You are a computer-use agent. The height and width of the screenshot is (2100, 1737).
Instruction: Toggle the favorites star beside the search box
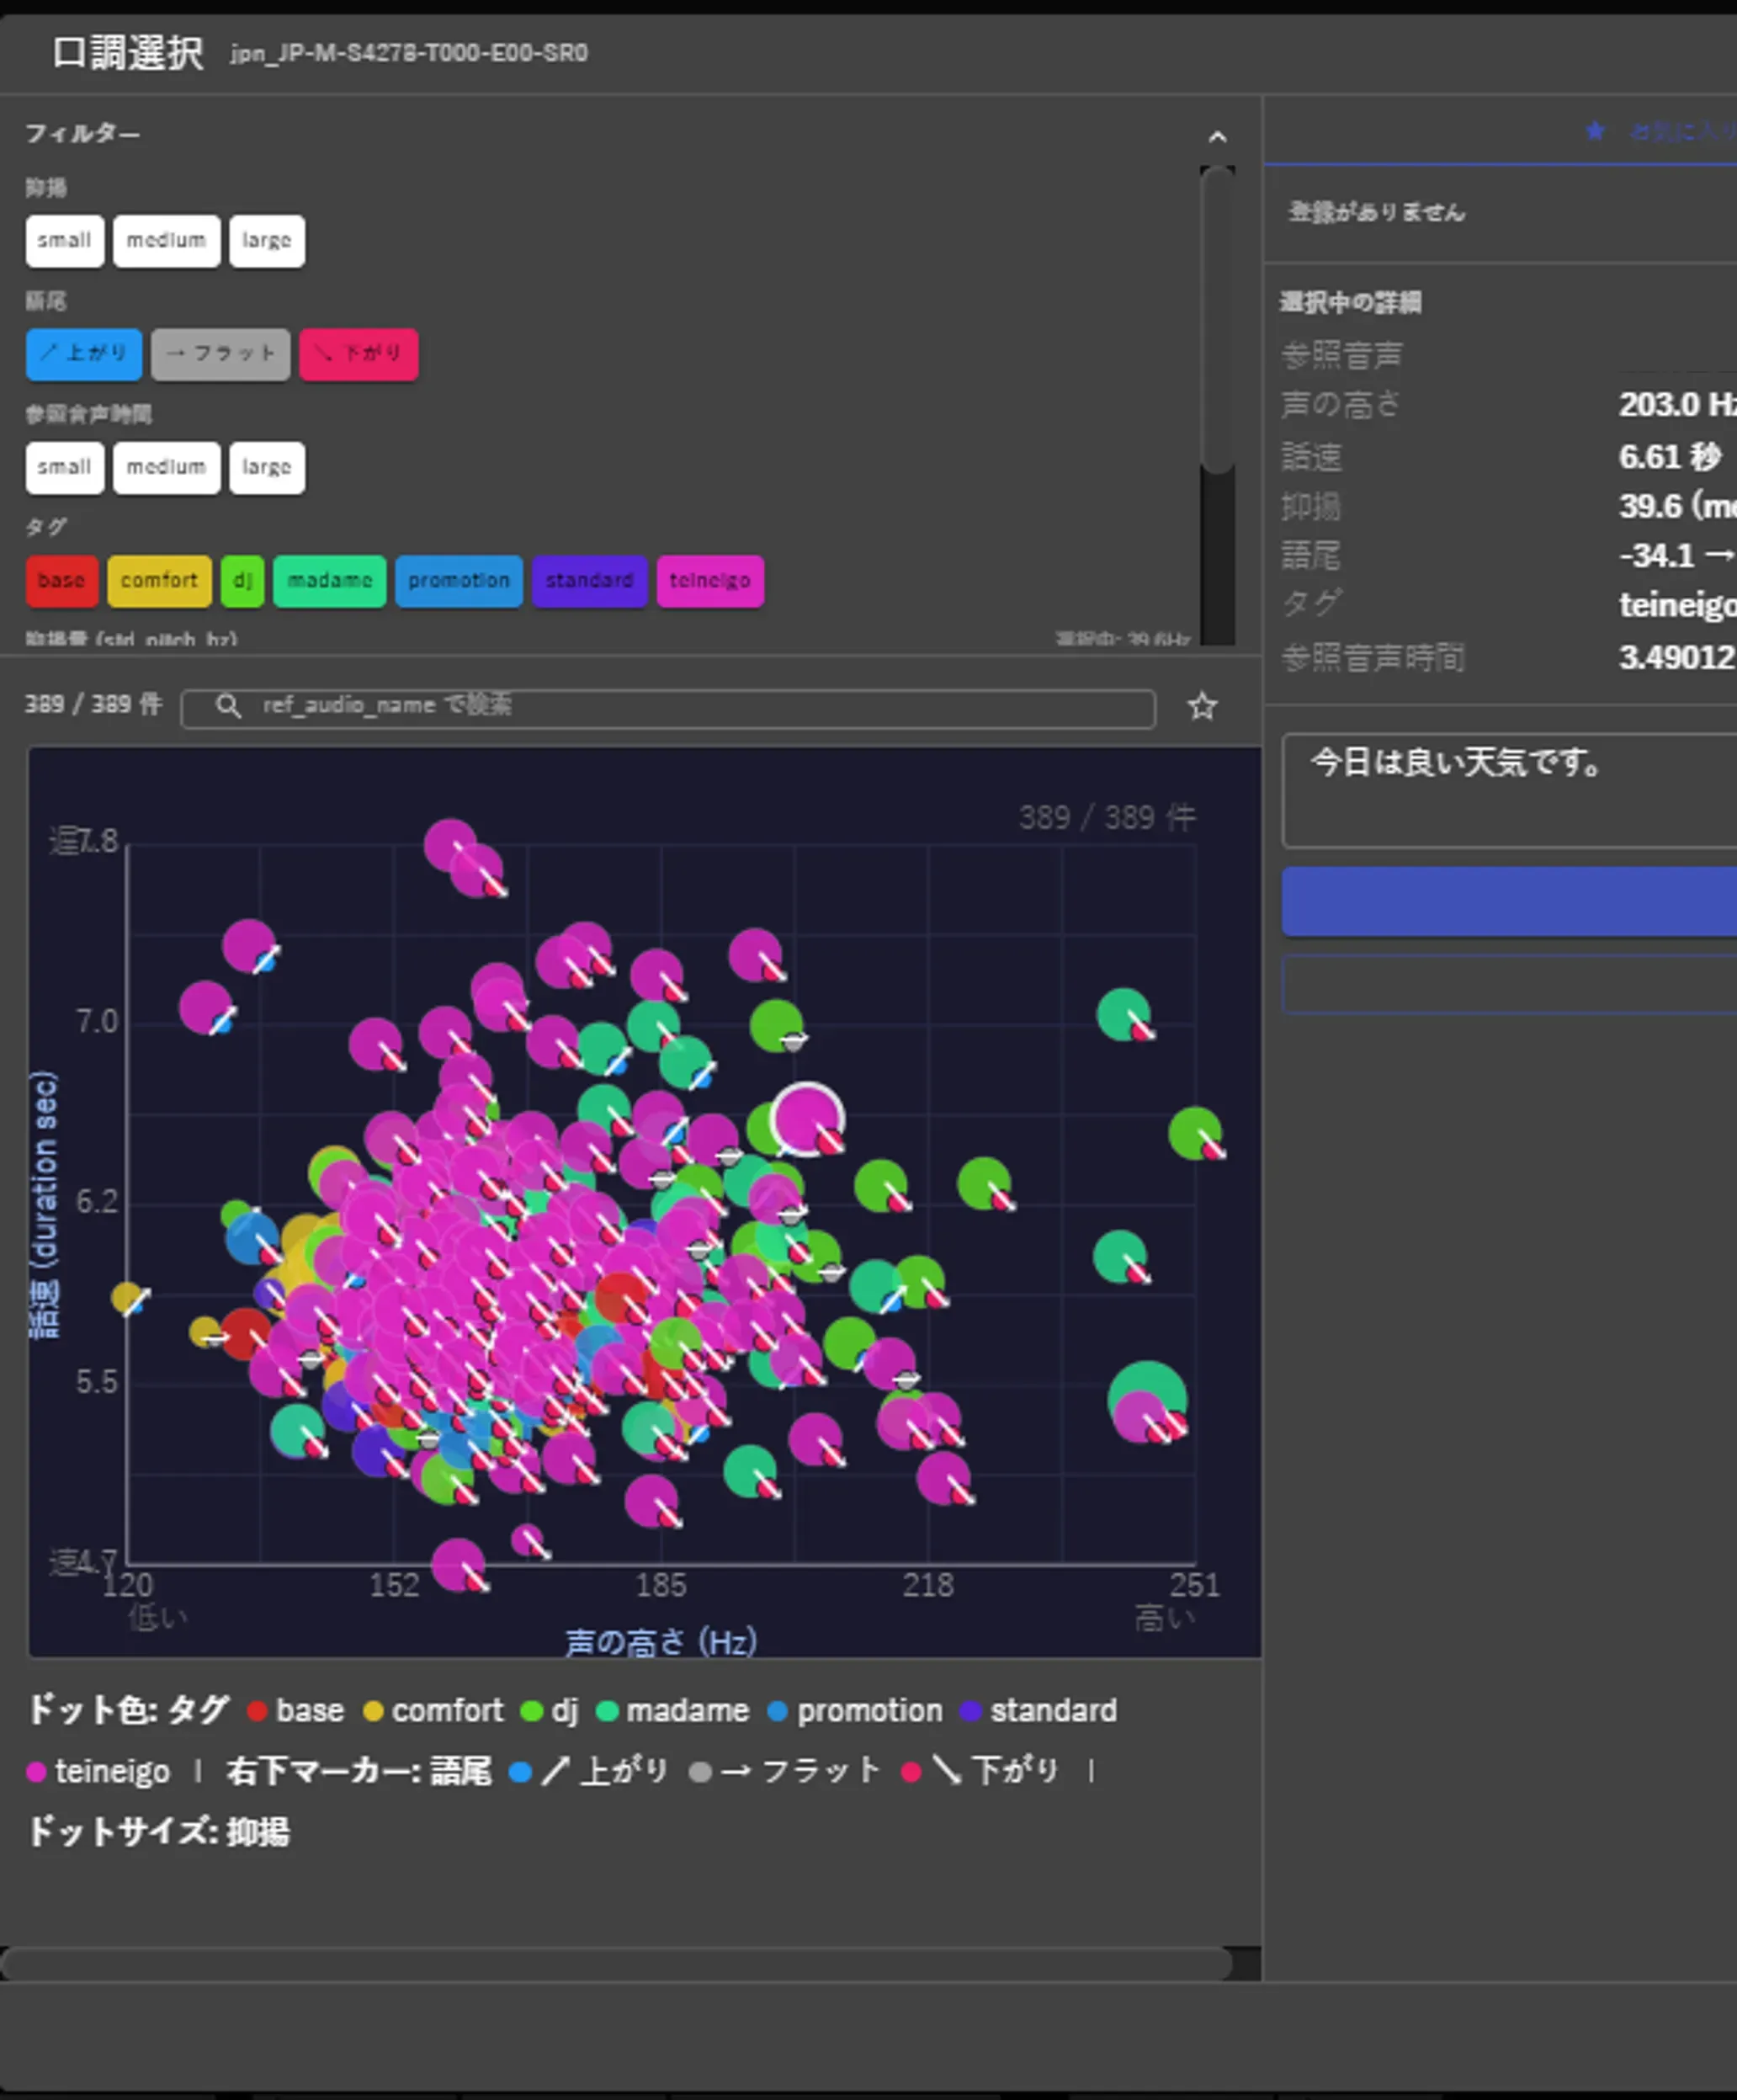(x=1202, y=707)
